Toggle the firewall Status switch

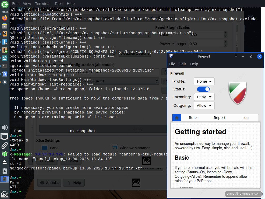[203, 89]
